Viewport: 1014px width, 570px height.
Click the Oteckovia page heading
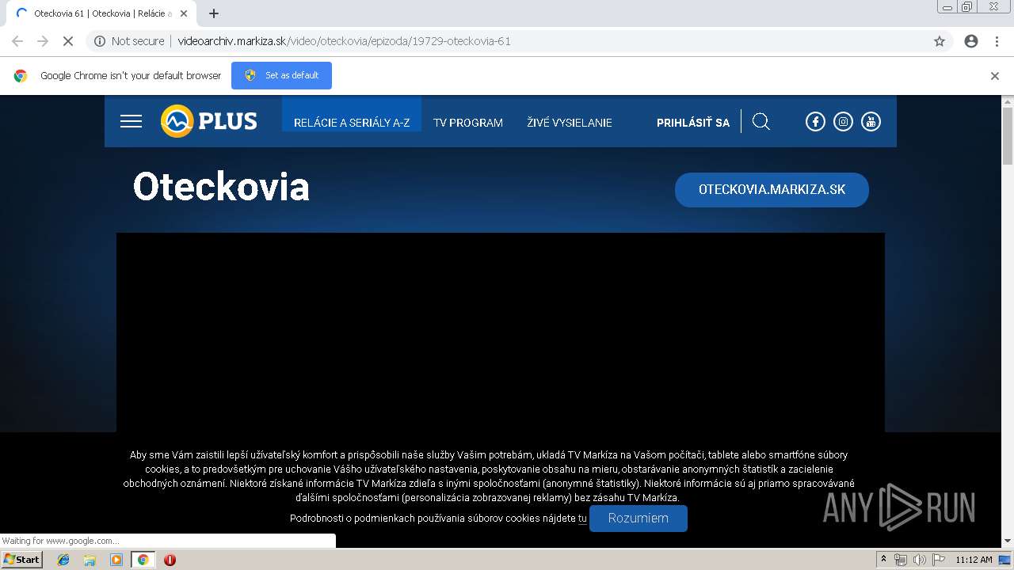[x=221, y=187]
